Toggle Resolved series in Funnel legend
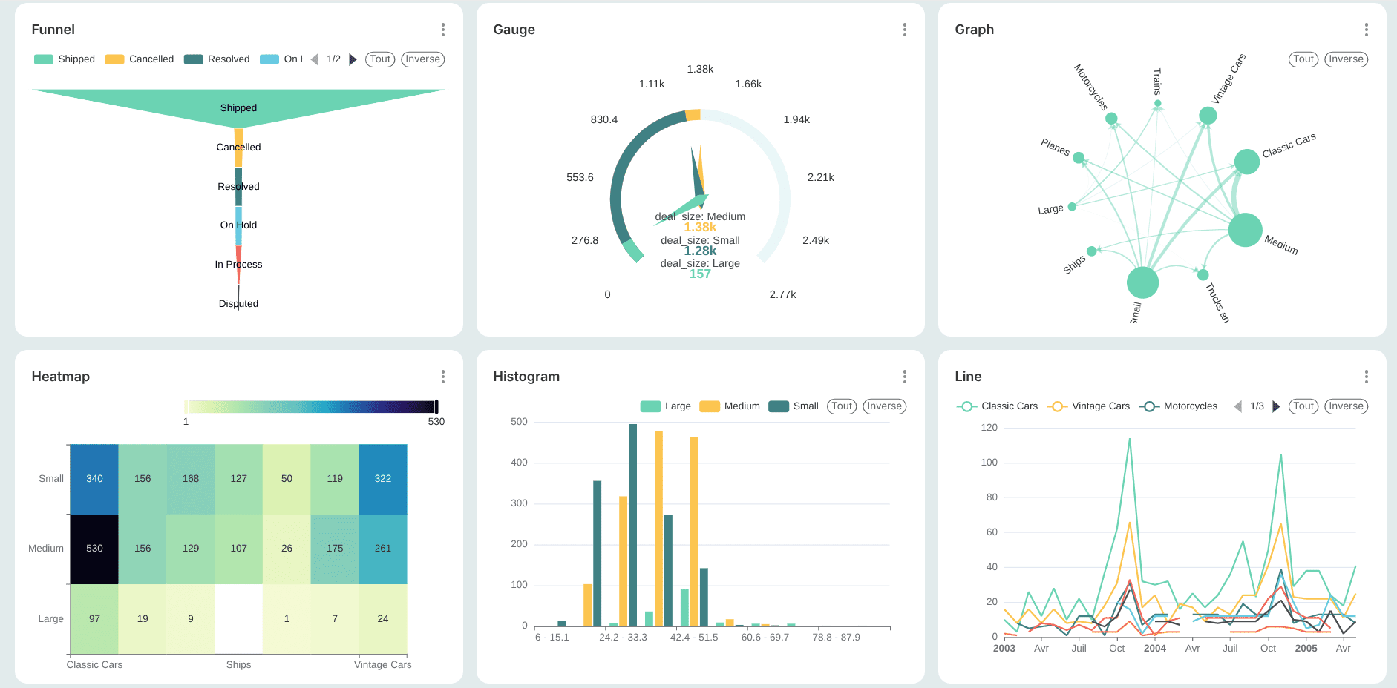This screenshot has height=688, width=1397. point(217,59)
